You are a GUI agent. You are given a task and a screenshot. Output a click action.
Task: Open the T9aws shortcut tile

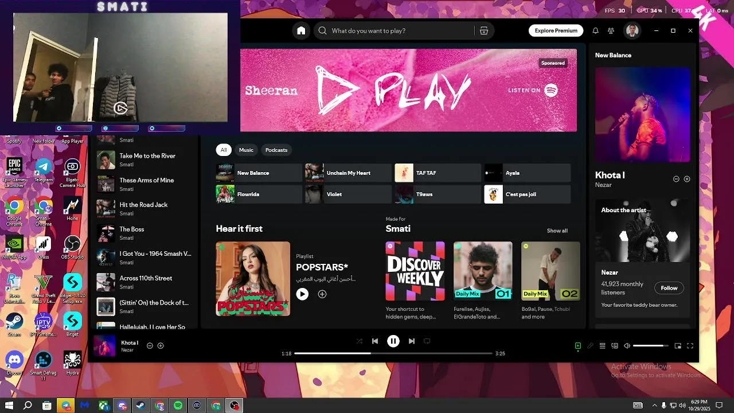click(x=438, y=194)
